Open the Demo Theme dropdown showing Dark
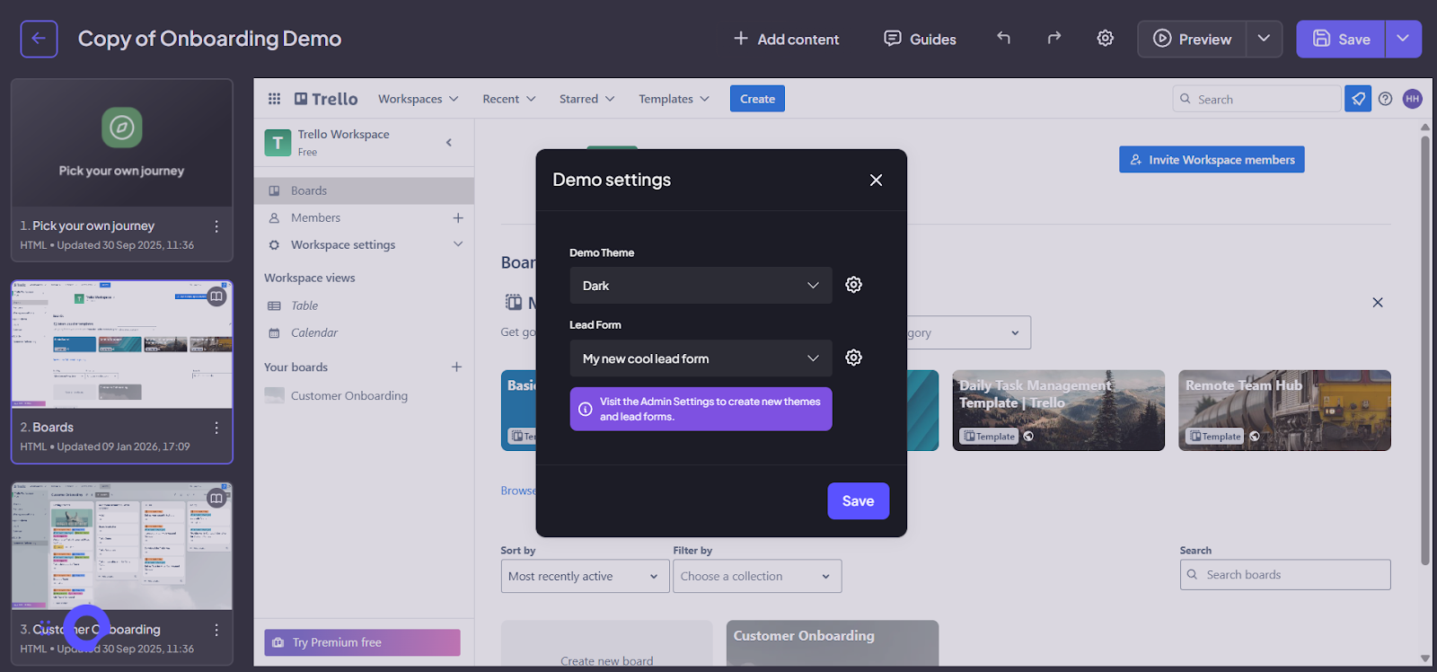Viewport: 1437px width, 672px height. pyautogui.click(x=701, y=286)
